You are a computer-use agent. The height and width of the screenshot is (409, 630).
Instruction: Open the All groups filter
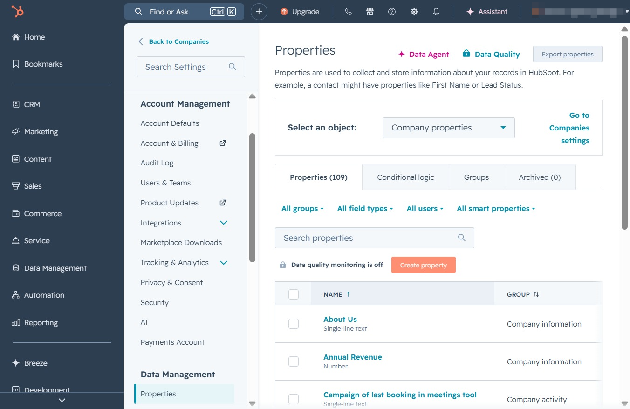tap(302, 208)
